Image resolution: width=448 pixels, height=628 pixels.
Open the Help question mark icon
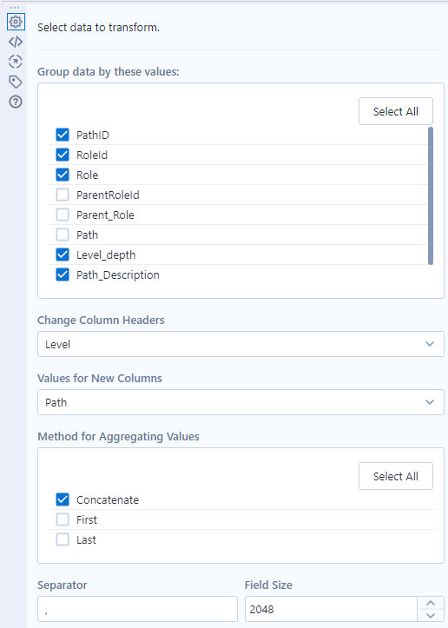(16, 102)
